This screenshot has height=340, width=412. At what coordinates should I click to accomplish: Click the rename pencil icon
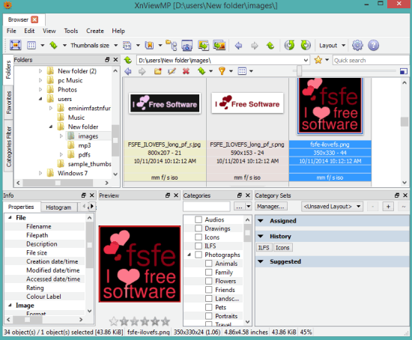pos(172,71)
